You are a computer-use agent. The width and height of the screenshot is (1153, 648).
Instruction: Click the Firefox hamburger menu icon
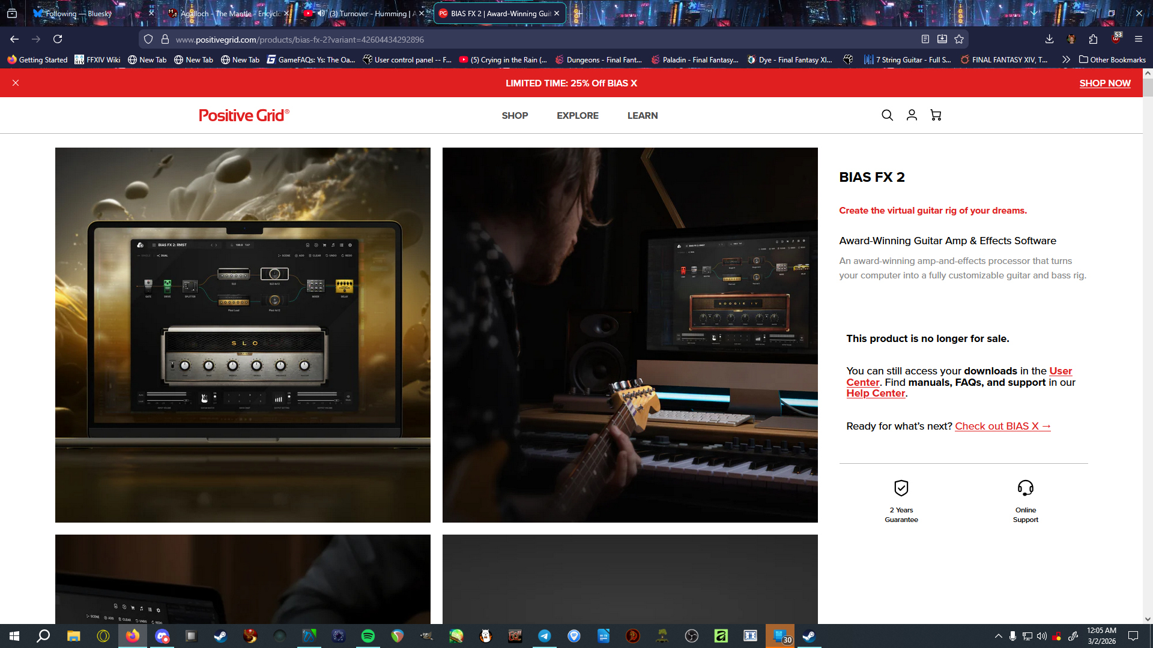point(1138,39)
